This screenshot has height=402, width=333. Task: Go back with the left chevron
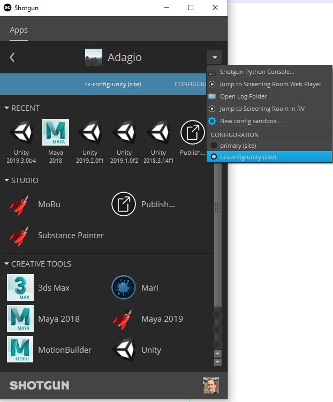coord(12,57)
